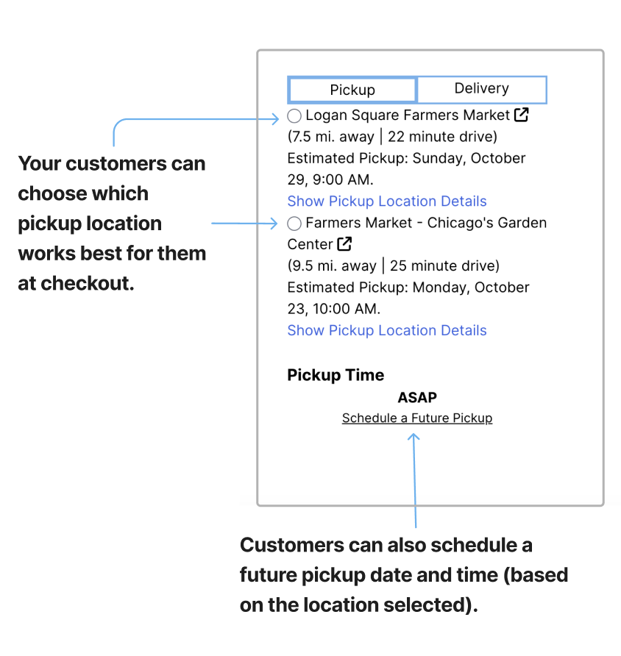Viewport: 621px width, 656px height.
Task: Open Logan Square Farmers Market external link icon
Action: tap(521, 115)
